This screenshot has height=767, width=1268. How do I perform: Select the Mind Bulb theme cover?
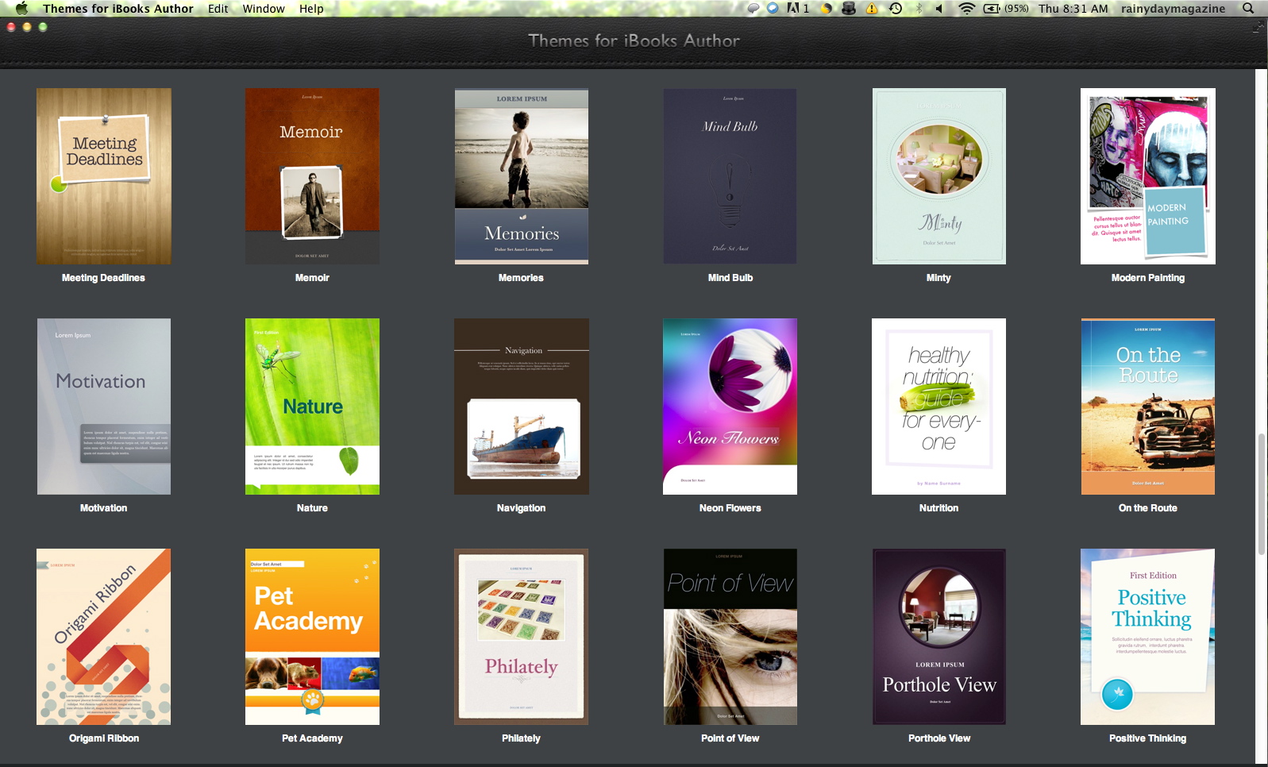[x=730, y=176]
